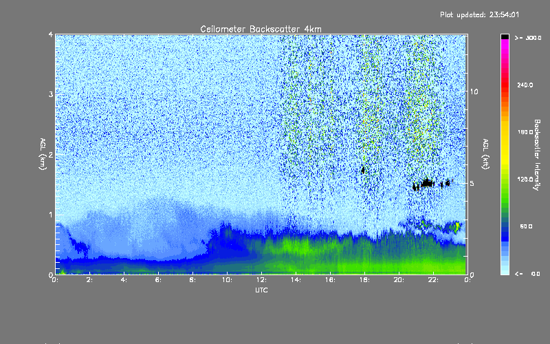Image resolution: width=550 pixels, height=344 pixels.
Task: Click the "120.0" colorbar label
Action: pos(525,180)
